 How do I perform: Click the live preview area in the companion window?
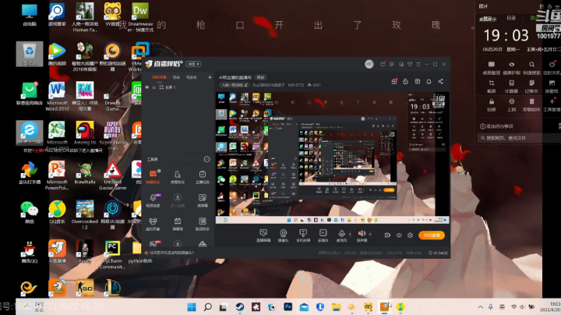(x=333, y=157)
